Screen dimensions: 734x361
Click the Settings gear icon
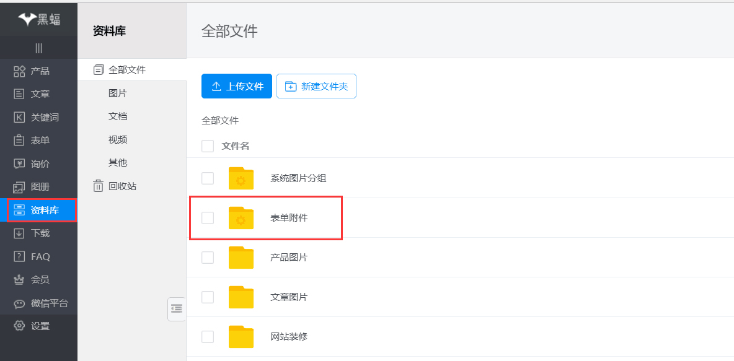[x=19, y=326]
